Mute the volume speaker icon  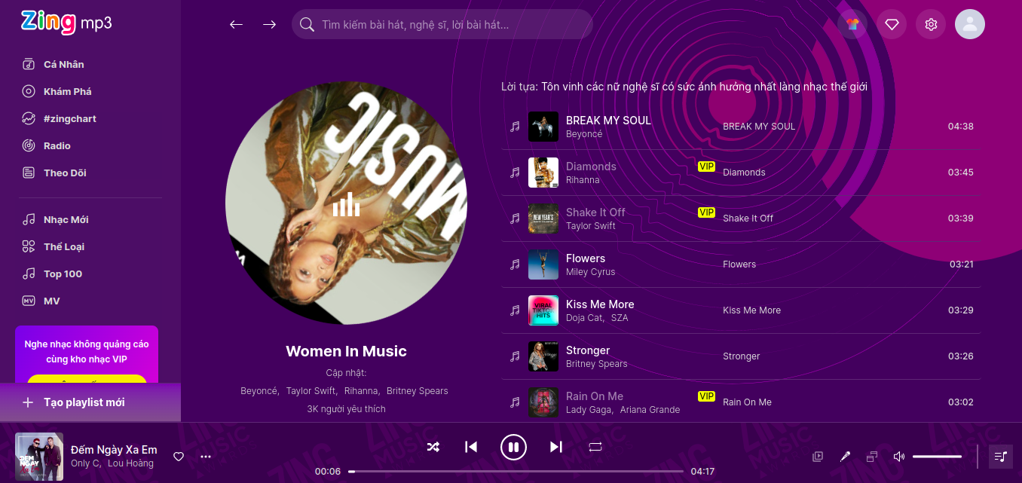pos(899,457)
